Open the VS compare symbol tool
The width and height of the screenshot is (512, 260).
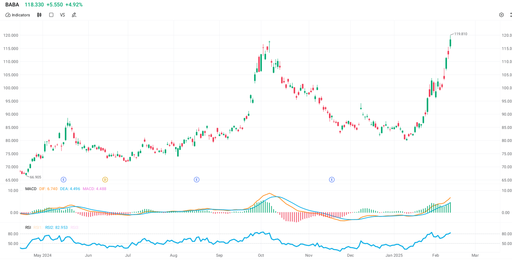[x=62, y=15]
